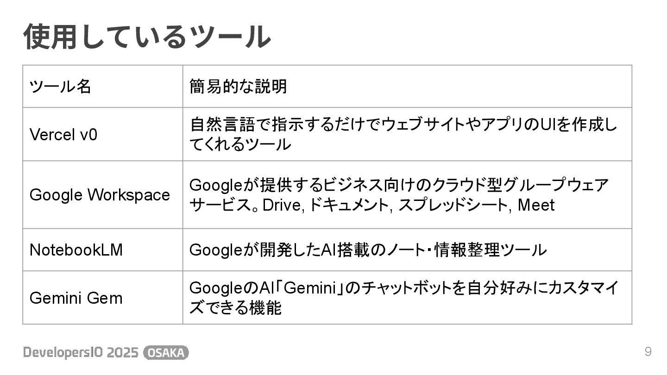Select the ツール名 header cell

pos(60,87)
